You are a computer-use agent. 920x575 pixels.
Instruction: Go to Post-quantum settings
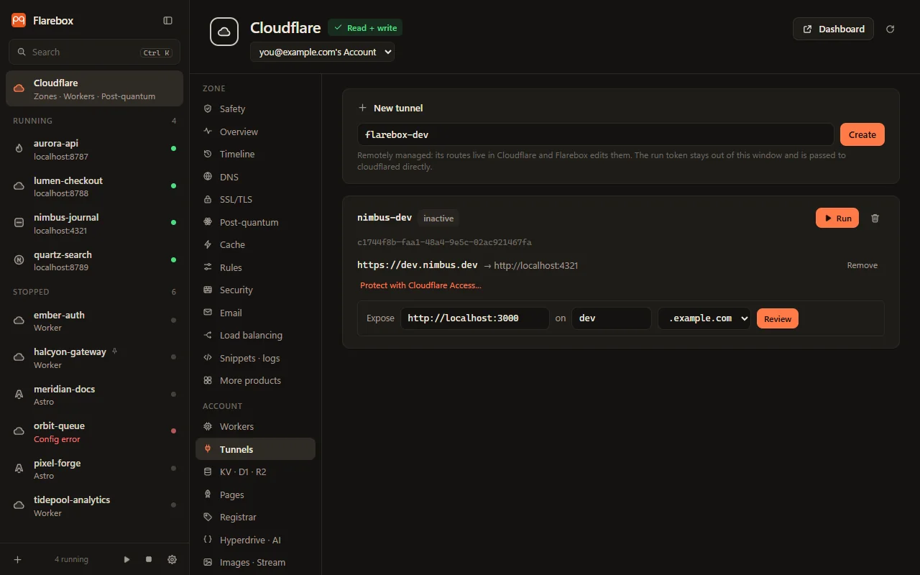tap(255, 222)
